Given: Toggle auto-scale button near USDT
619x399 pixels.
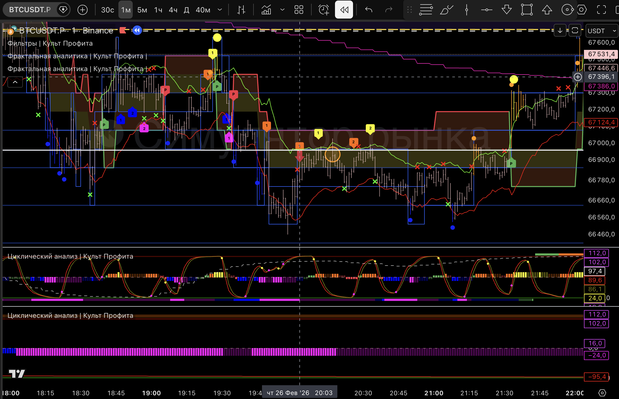Looking at the screenshot, I should (575, 31).
